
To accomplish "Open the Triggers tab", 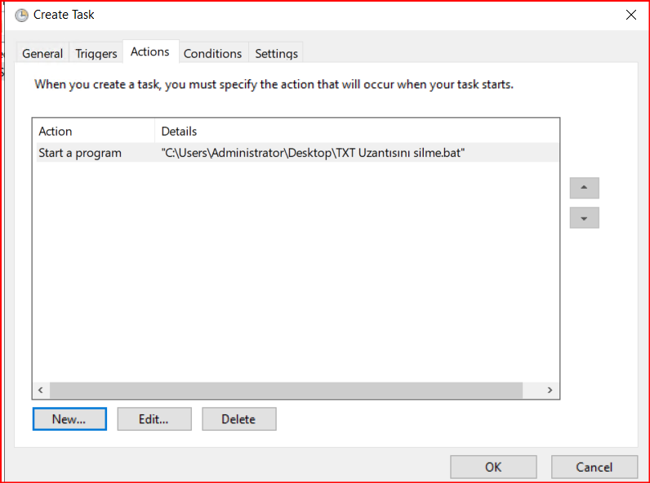I will (96, 53).
